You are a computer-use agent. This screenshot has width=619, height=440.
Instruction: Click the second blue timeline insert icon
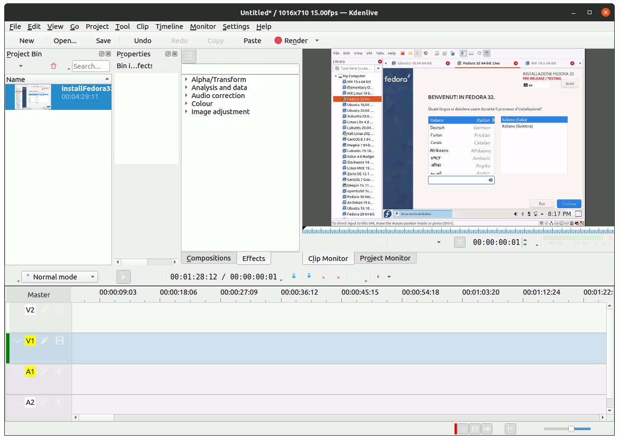(x=309, y=276)
